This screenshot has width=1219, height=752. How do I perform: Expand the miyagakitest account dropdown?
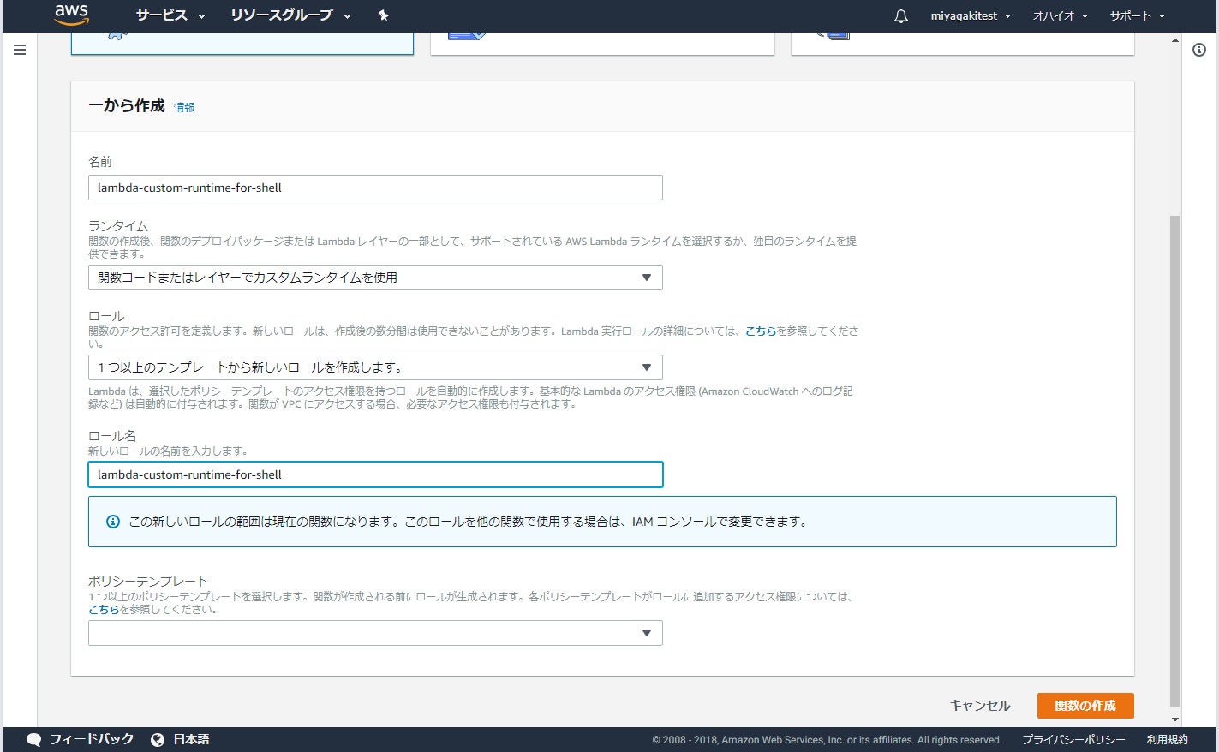pyautogui.click(x=971, y=15)
